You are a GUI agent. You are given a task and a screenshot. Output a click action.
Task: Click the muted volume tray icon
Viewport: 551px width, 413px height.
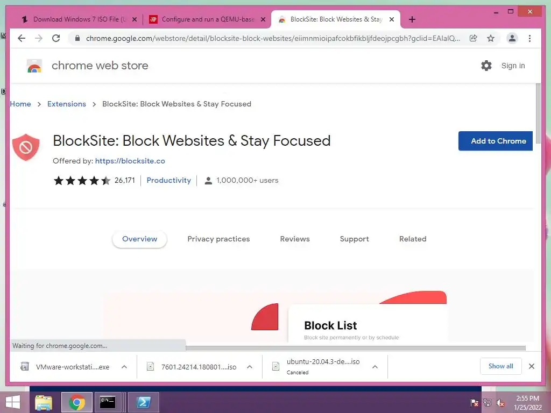(x=500, y=403)
